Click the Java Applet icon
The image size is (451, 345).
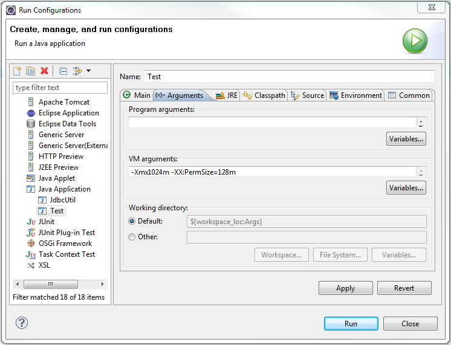(31, 178)
